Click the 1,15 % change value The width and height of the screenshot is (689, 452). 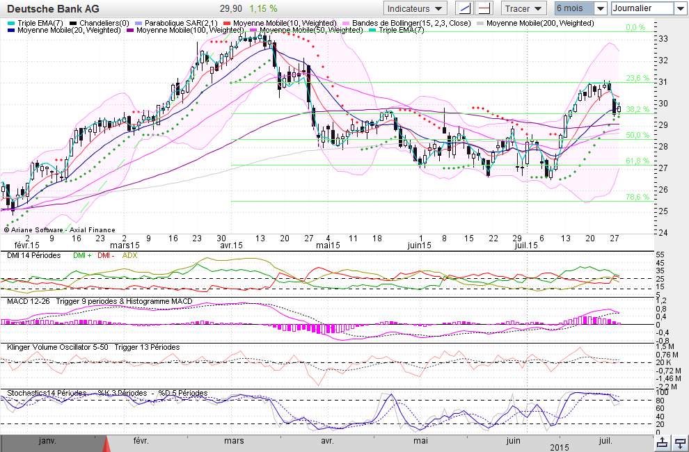[x=264, y=9]
